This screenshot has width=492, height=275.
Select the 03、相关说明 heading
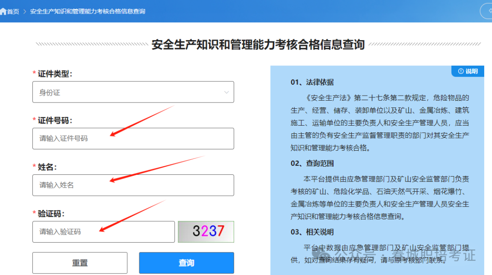tap(312, 232)
